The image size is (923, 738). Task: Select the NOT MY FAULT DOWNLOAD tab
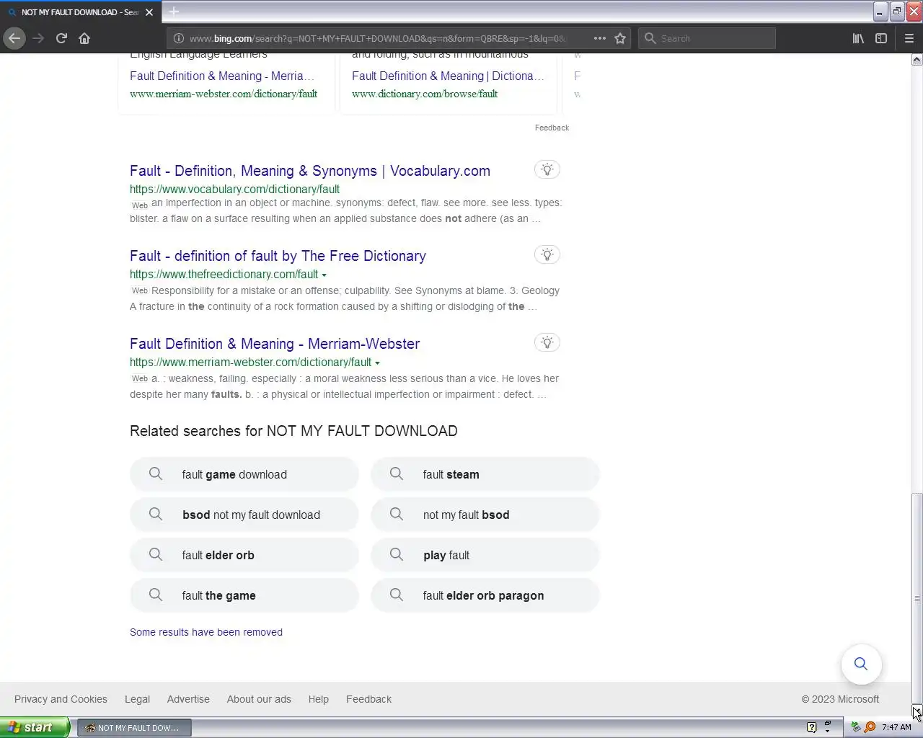79,12
